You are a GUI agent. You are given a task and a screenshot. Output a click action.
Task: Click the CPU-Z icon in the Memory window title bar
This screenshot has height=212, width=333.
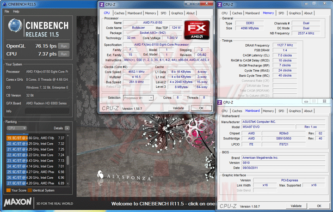(x=220, y=5)
